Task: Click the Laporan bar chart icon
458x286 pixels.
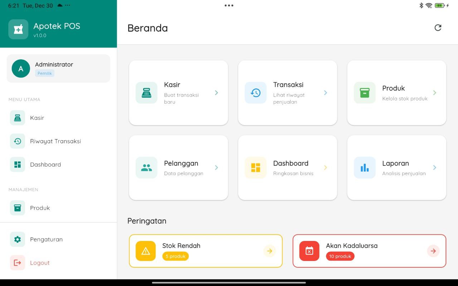Action: [365, 167]
